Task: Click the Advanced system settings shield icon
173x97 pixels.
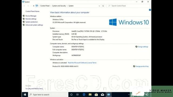Action: pyautogui.click(x=24, y=25)
